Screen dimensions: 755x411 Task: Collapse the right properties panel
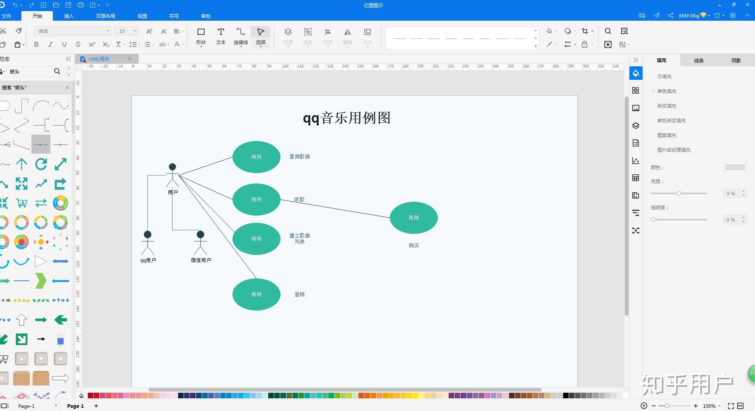point(636,60)
